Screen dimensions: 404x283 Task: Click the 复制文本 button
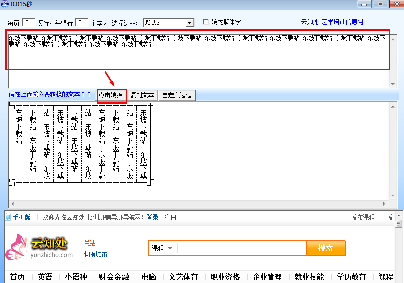[x=142, y=95]
